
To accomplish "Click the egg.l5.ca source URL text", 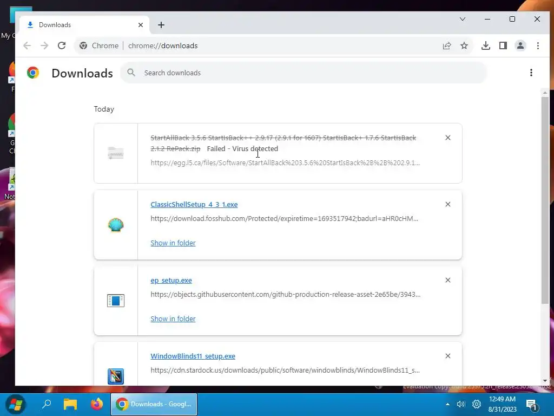I will (x=285, y=162).
